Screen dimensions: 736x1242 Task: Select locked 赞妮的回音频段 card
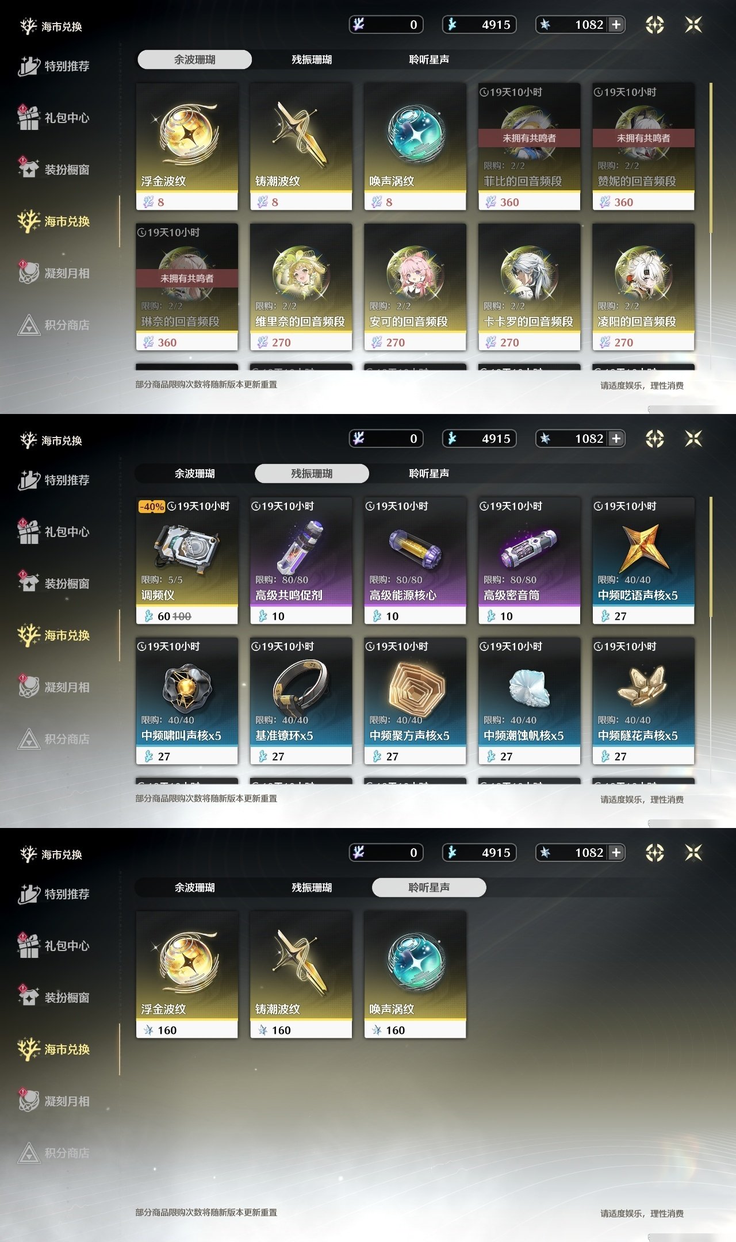click(x=643, y=147)
